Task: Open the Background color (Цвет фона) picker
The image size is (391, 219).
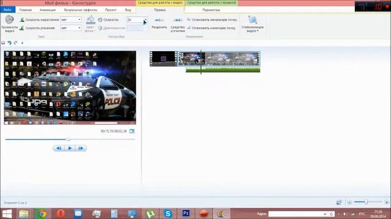Action: [90, 24]
